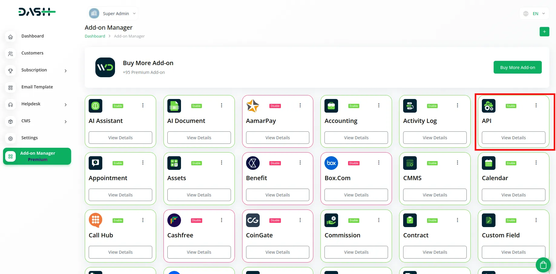Screen dimensions: 556x274
Task: Click the Enable badge on Commission
Action: [x=354, y=220]
